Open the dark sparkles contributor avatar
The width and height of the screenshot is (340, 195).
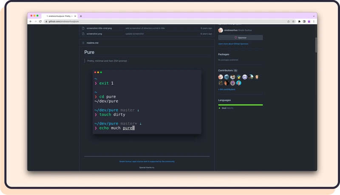tap(221, 83)
